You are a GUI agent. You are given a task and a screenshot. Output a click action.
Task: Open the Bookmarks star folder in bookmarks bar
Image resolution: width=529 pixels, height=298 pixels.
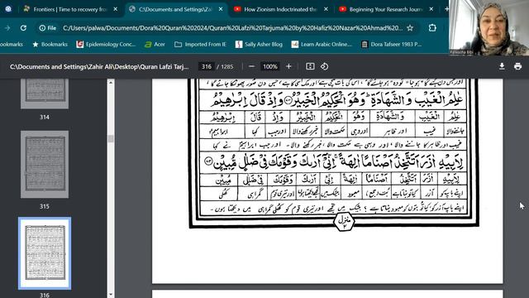pyautogui.click(x=50, y=44)
